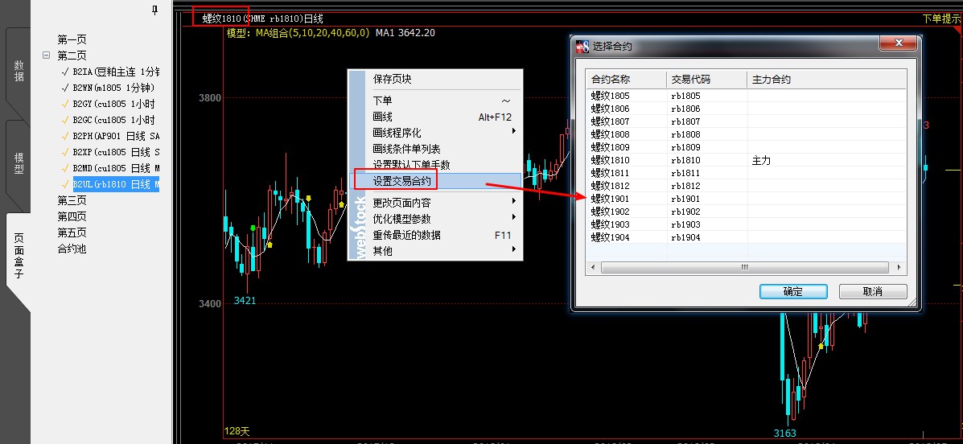Select contract 螺纹1811 in the list

[x=611, y=173]
